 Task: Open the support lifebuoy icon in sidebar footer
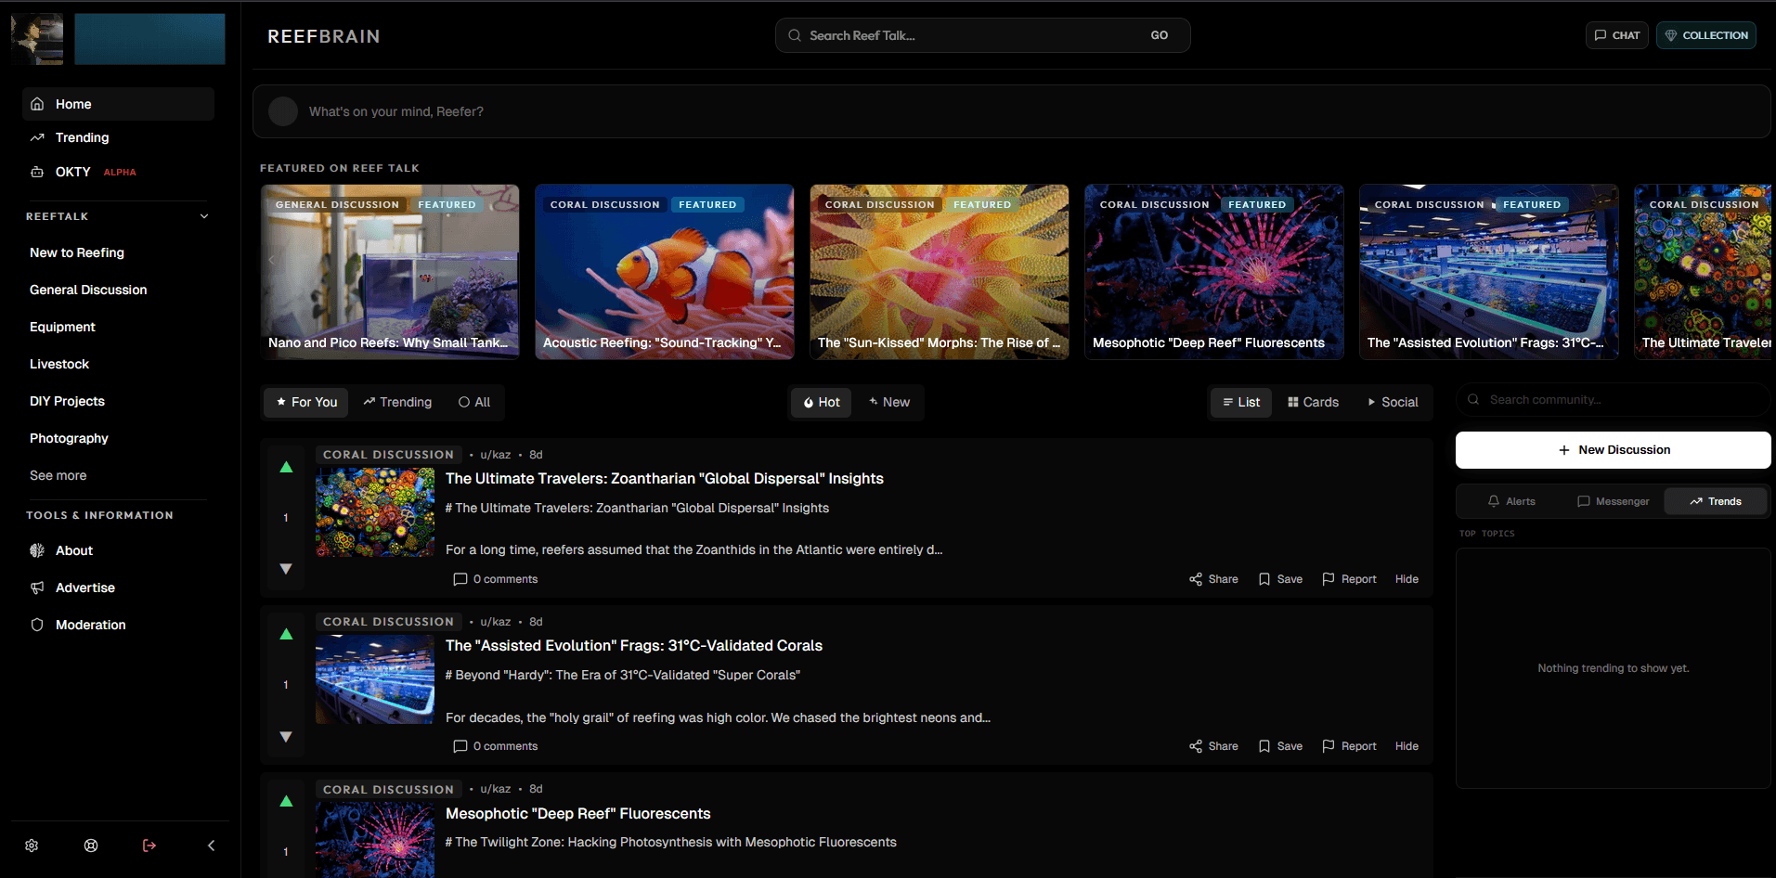tap(91, 846)
